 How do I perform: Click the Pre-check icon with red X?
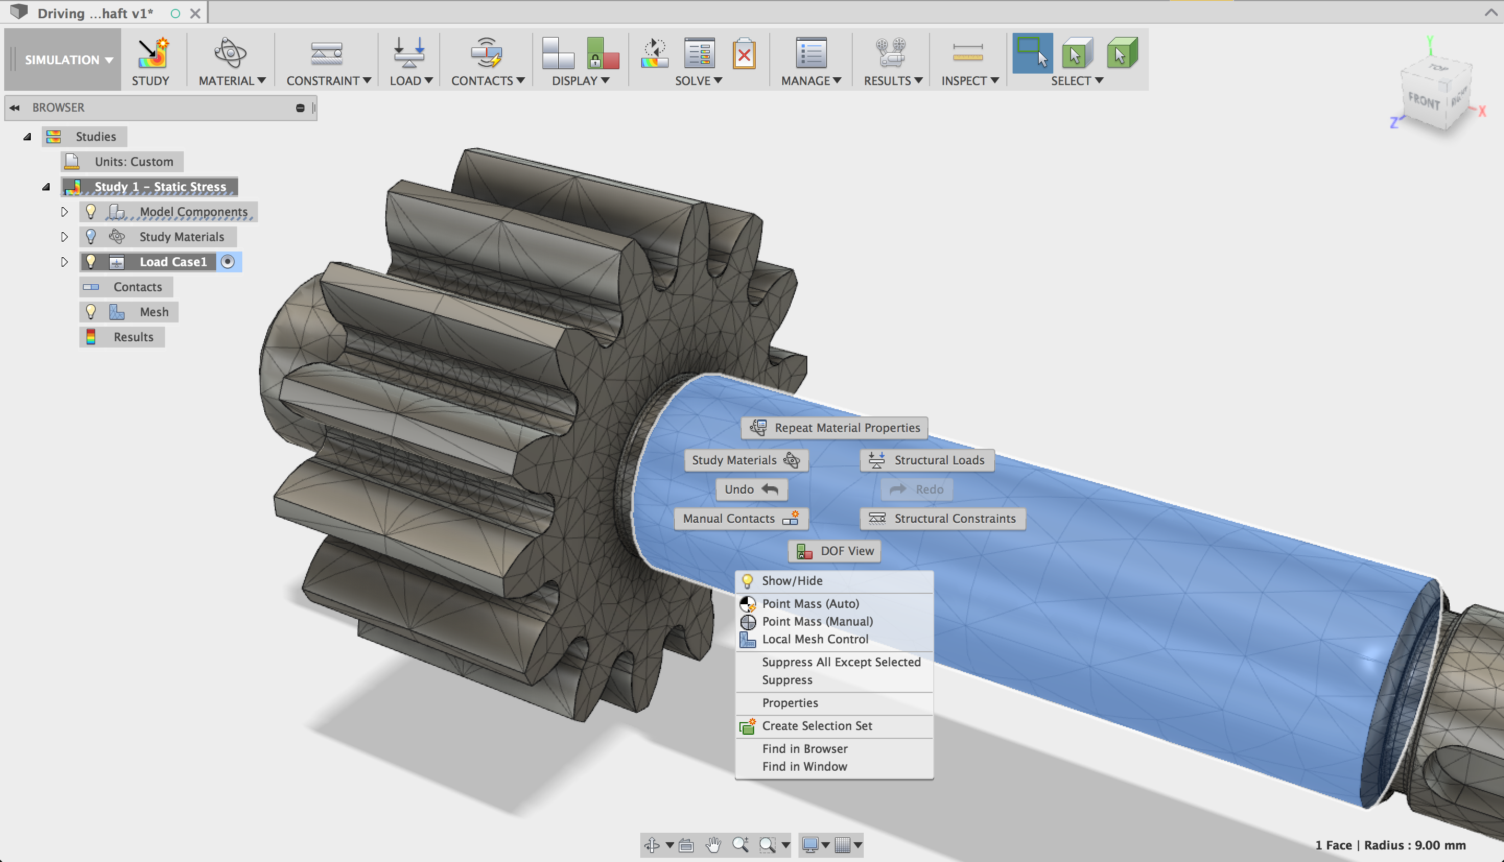(744, 54)
